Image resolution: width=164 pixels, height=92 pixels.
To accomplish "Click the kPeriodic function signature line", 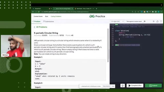I will click(x=134, y=35).
